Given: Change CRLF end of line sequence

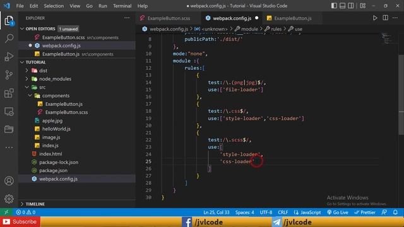Looking at the screenshot, I should (283, 212).
